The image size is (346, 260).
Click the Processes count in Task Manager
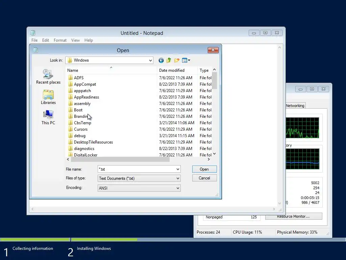coord(208,232)
